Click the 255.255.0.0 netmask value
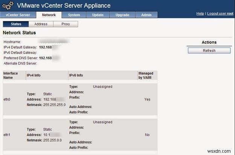Screen dimensions: 235x155 click(x=52, y=140)
